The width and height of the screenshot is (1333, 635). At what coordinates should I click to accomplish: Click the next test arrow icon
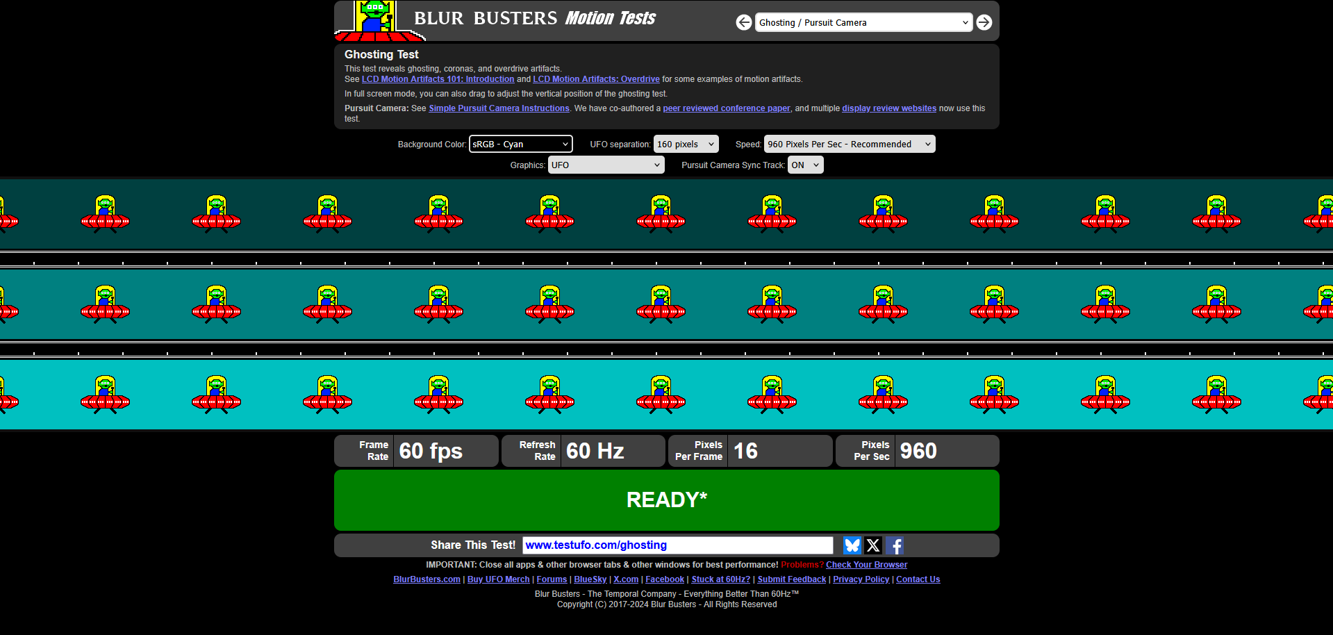tap(984, 22)
